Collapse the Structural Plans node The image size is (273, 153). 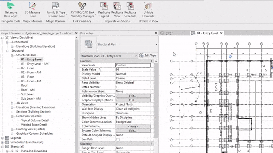tap(12, 55)
